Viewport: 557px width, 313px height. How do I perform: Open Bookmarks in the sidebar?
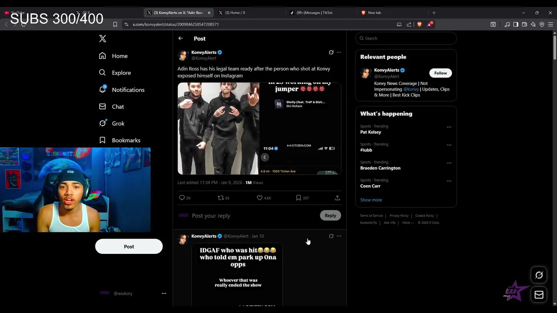[x=120, y=140]
